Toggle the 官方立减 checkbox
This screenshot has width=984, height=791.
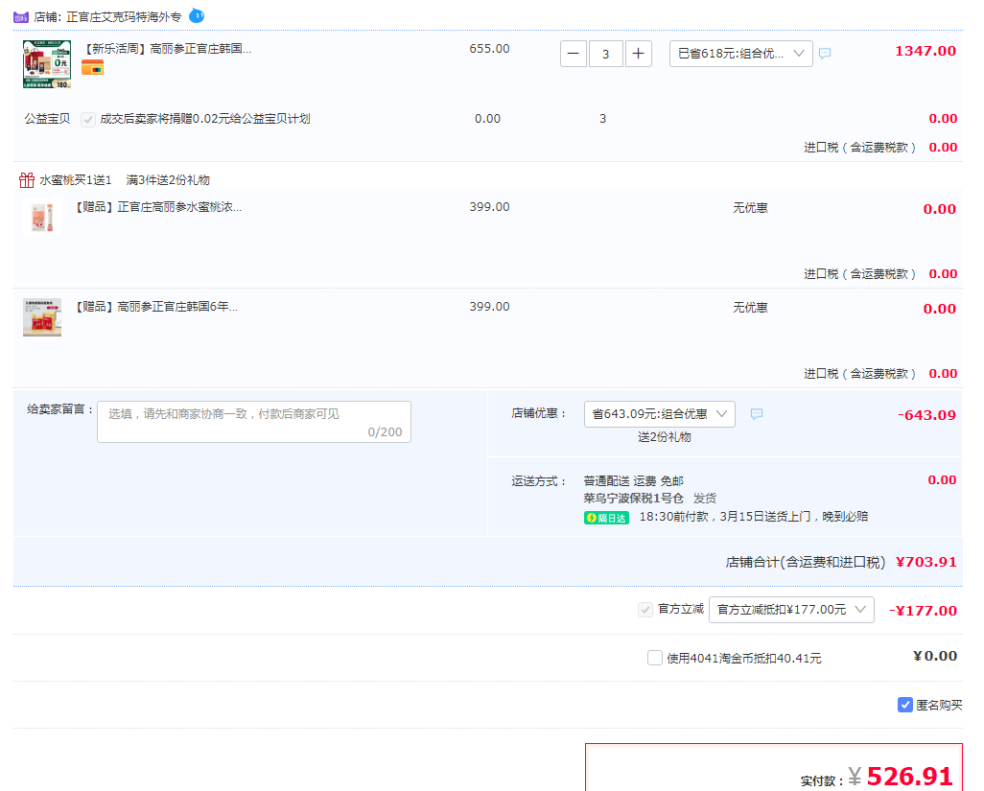coord(645,610)
